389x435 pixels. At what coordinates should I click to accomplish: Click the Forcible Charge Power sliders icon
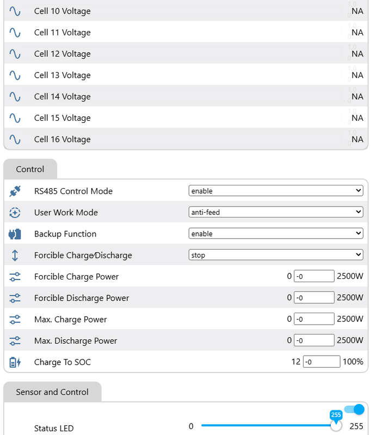coord(15,277)
